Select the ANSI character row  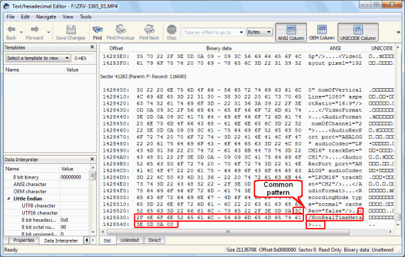47,185
